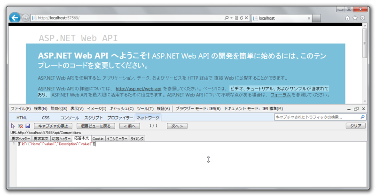Viewport: 376px width, 196px height.
Task: Stop loading with the address bar X icon
Action: [246, 18]
